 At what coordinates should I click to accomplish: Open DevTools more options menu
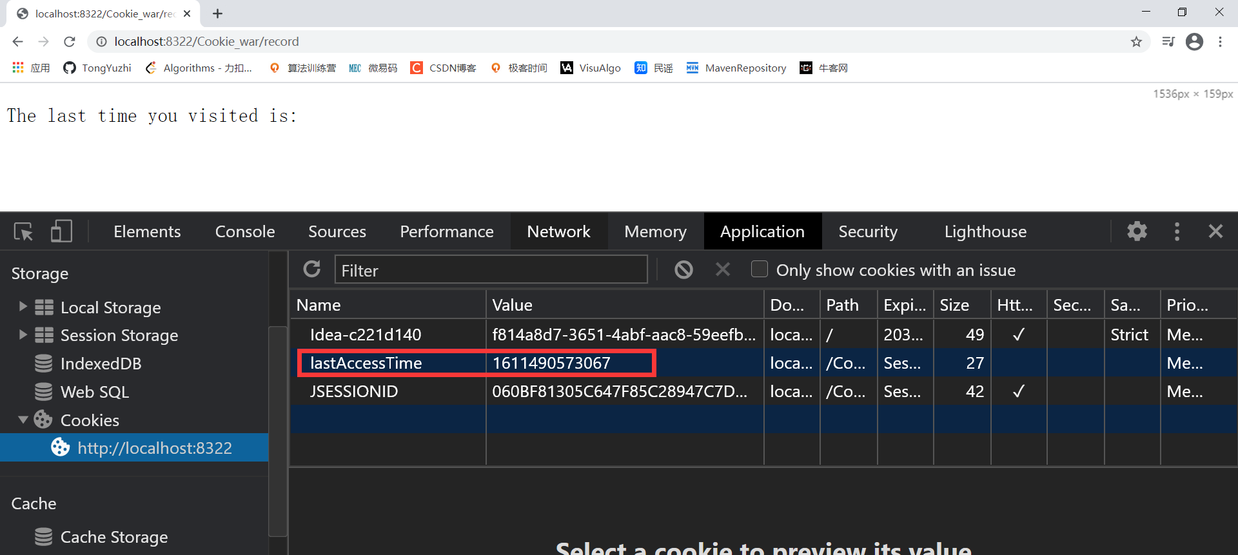pyautogui.click(x=1177, y=231)
